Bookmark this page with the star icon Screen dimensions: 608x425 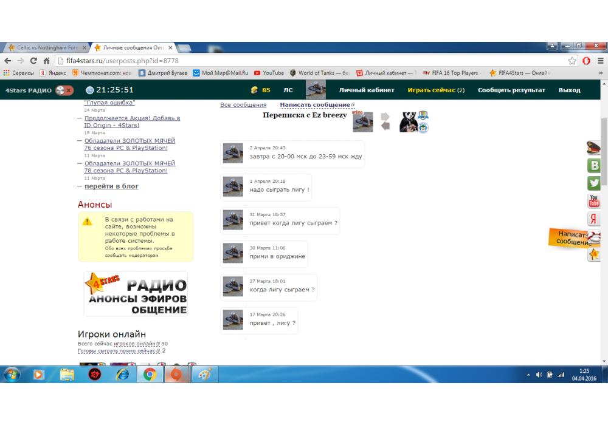[572, 61]
